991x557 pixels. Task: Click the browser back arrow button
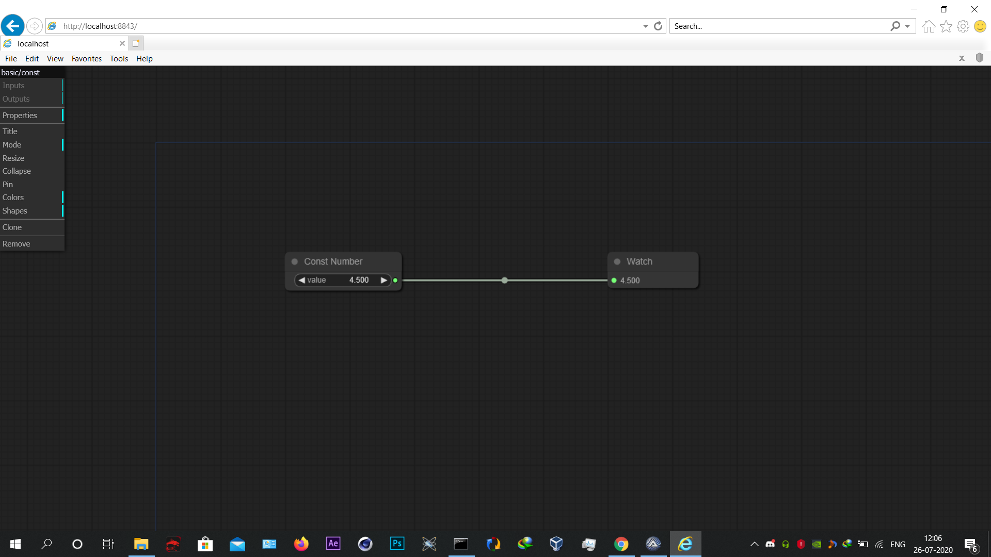click(12, 26)
